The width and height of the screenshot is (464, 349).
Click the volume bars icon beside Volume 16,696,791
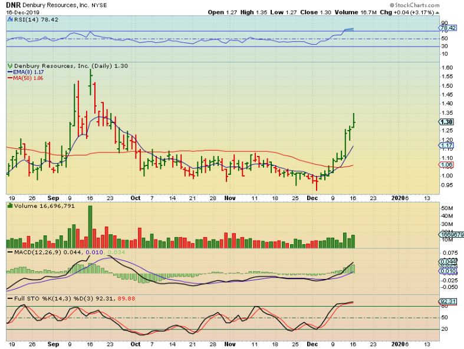click(10, 205)
